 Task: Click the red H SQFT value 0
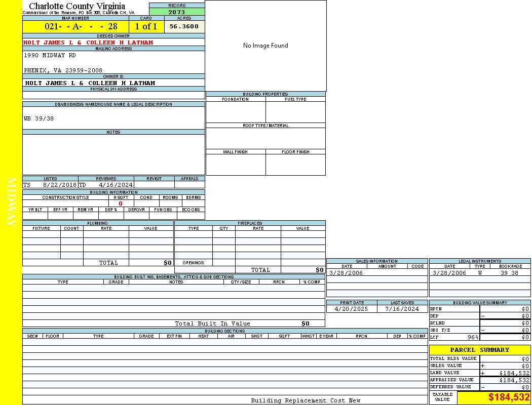pos(121,204)
